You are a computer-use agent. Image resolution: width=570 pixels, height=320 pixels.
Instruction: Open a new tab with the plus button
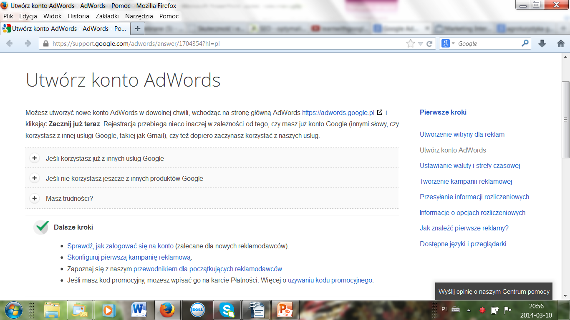[138, 28]
